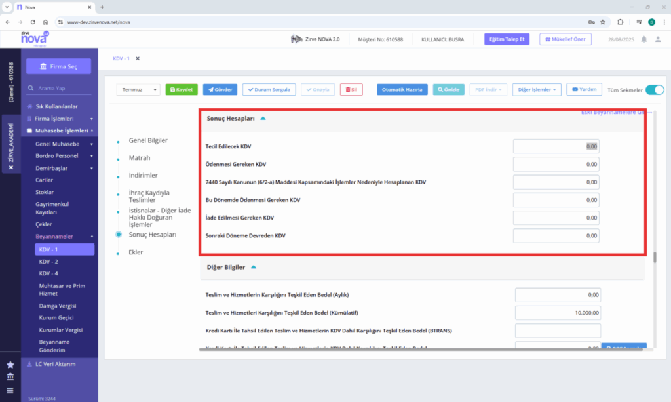Collapse the Sonuç Hesapları section arrow
Viewport: 671px width, 402px height.
(263, 119)
